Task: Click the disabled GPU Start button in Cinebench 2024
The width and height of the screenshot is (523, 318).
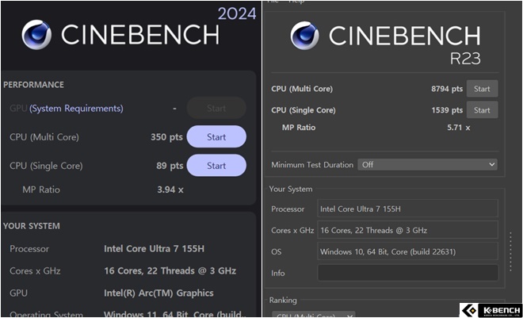Action: 216,108
